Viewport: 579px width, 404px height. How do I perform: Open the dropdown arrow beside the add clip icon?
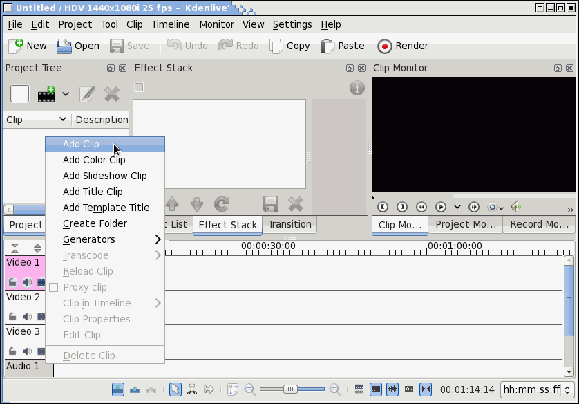click(66, 94)
